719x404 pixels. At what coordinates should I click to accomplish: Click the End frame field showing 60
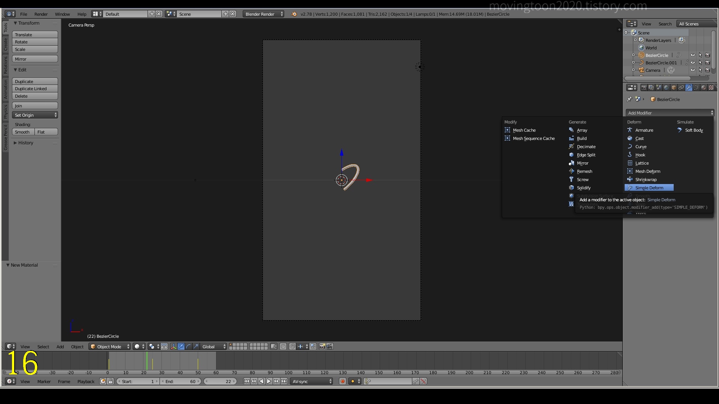[180, 381]
